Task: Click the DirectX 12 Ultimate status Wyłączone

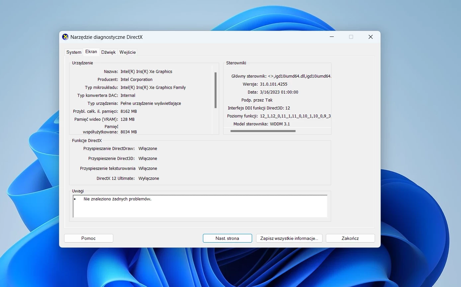Action: [149, 178]
